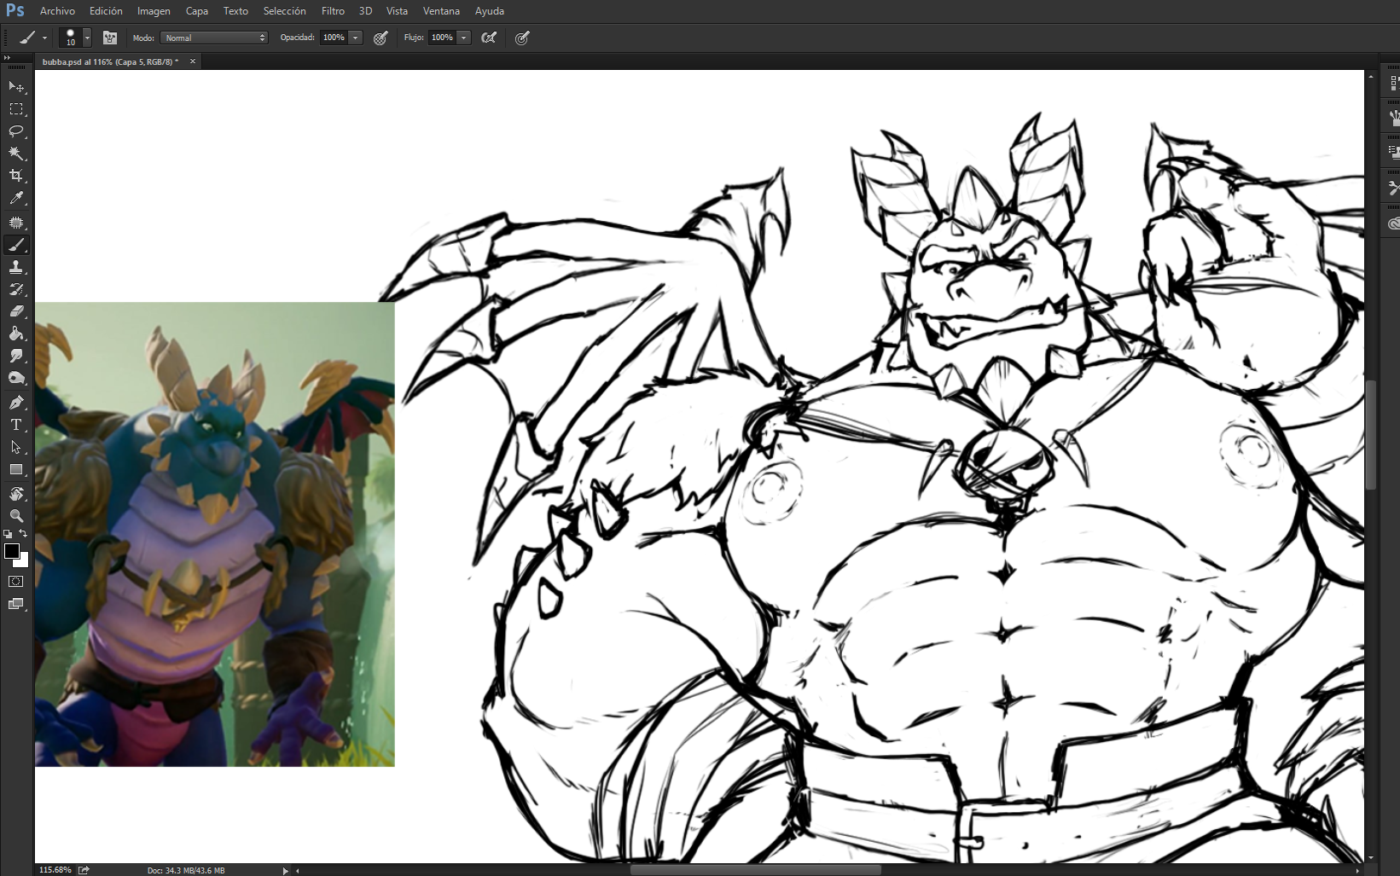Select the Paint Bucket tool
1400x876 pixels.
(x=16, y=334)
